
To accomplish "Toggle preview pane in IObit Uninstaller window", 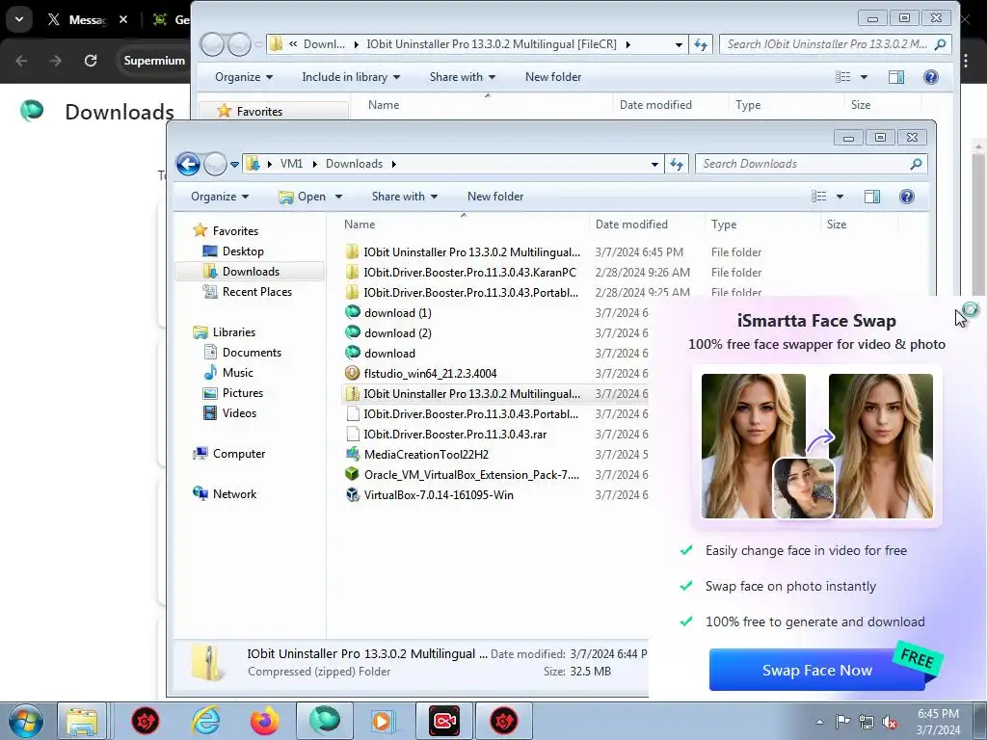I will pyautogui.click(x=896, y=77).
